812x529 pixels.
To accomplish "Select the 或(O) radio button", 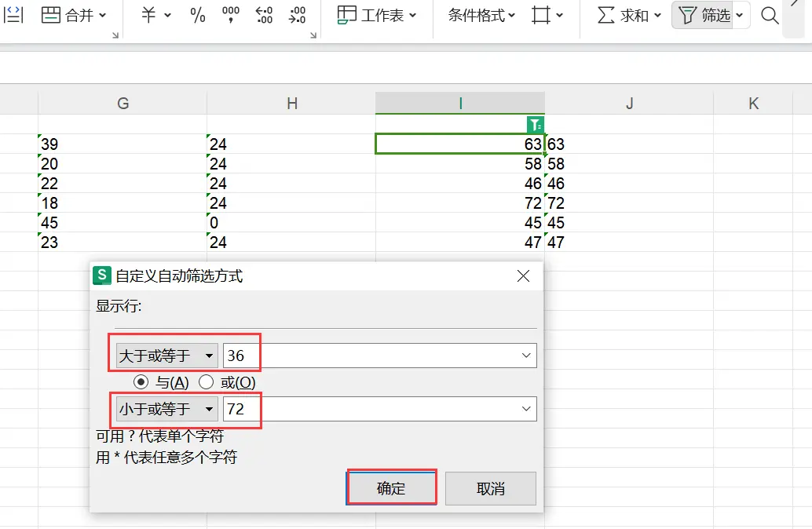I will 206,382.
